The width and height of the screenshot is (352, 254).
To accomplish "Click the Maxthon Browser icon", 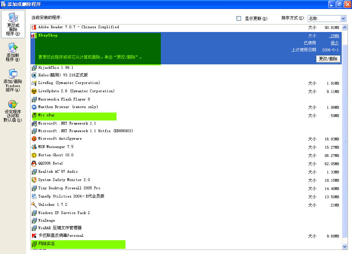I will pyautogui.click(x=34, y=107).
